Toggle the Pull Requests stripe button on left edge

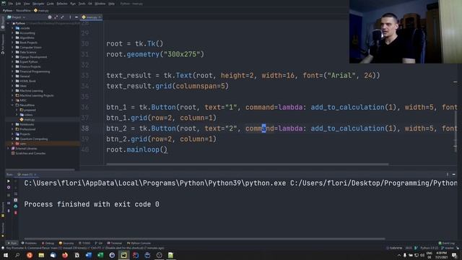pyautogui.click(x=3, y=45)
